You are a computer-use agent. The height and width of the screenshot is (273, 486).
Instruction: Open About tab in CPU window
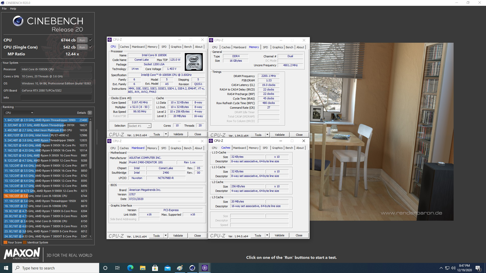tap(199, 47)
